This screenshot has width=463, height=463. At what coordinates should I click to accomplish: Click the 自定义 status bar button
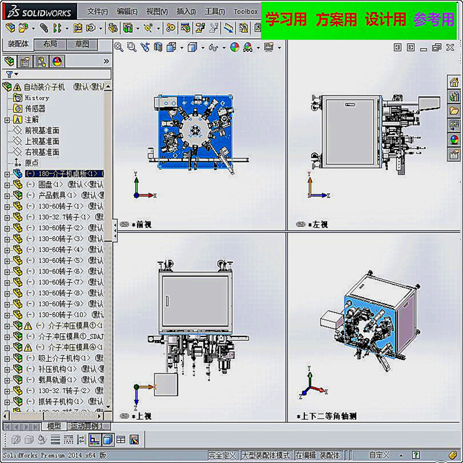(x=379, y=455)
